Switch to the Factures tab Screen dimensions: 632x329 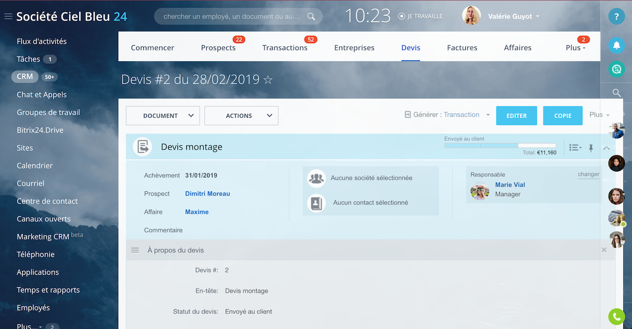point(462,48)
